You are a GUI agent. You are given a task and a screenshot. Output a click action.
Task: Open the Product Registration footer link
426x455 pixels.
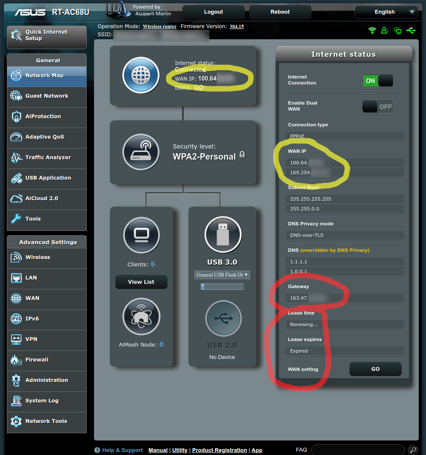220,450
